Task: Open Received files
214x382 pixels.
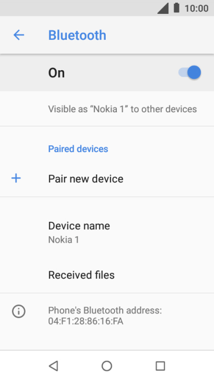Action: tap(107, 275)
